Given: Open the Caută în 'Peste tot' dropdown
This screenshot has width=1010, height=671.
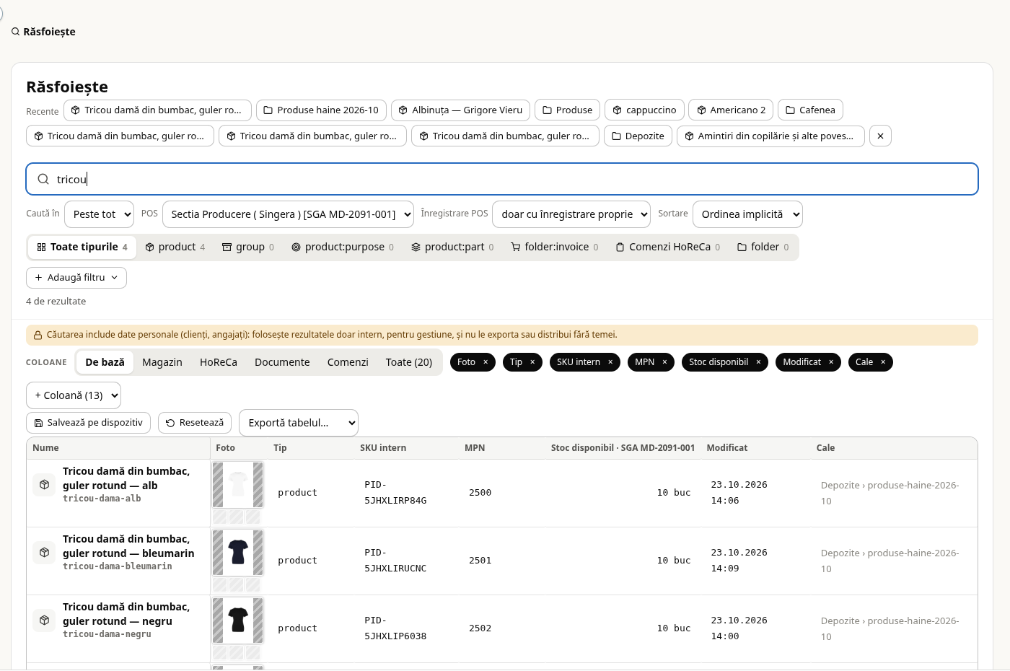Looking at the screenshot, I should (99, 214).
